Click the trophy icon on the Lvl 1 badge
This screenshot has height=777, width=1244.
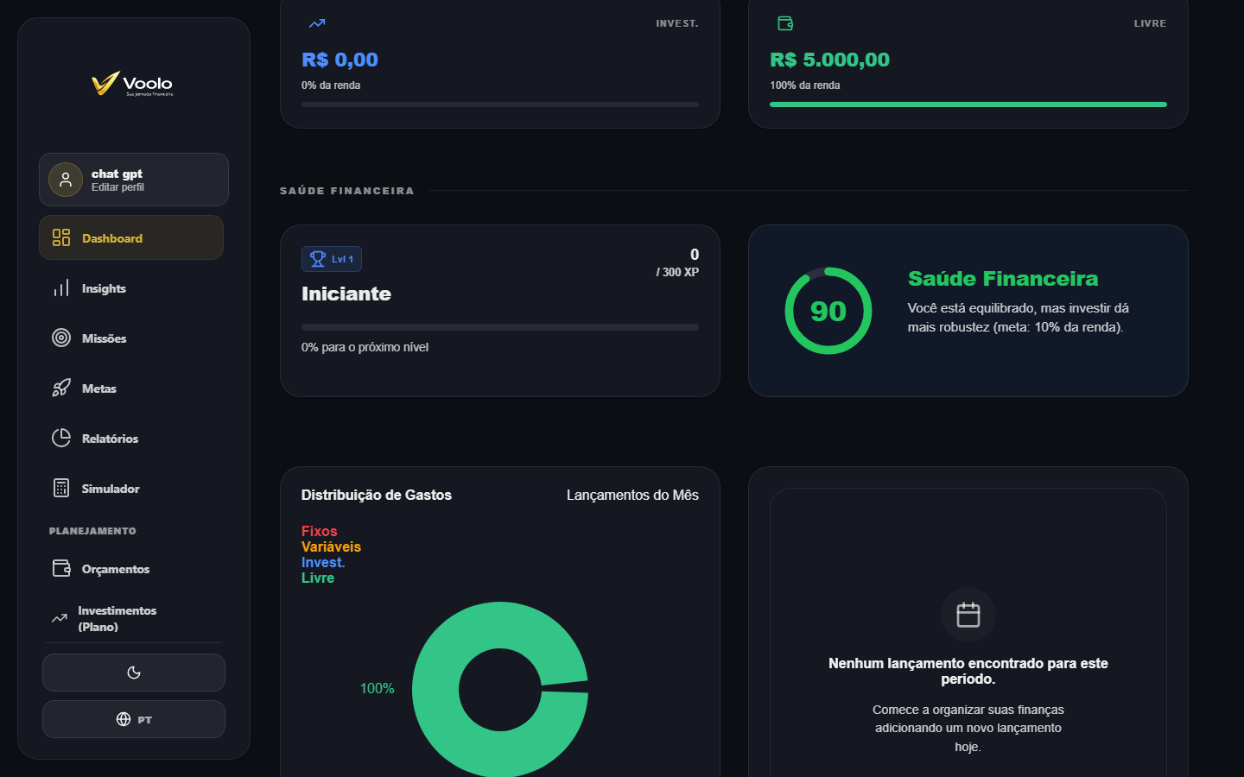point(316,258)
